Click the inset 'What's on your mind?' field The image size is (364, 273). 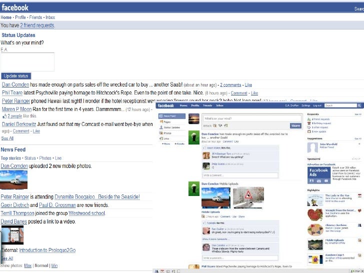tap(252, 118)
